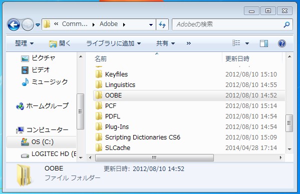Toggle the preview pane

pyautogui.click(x=264, y=43)
